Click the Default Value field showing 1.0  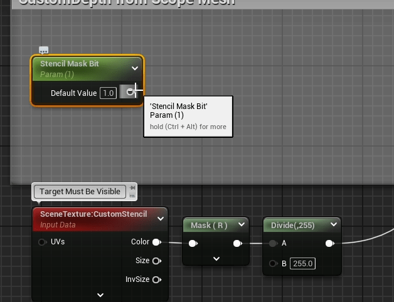[108, 93]
